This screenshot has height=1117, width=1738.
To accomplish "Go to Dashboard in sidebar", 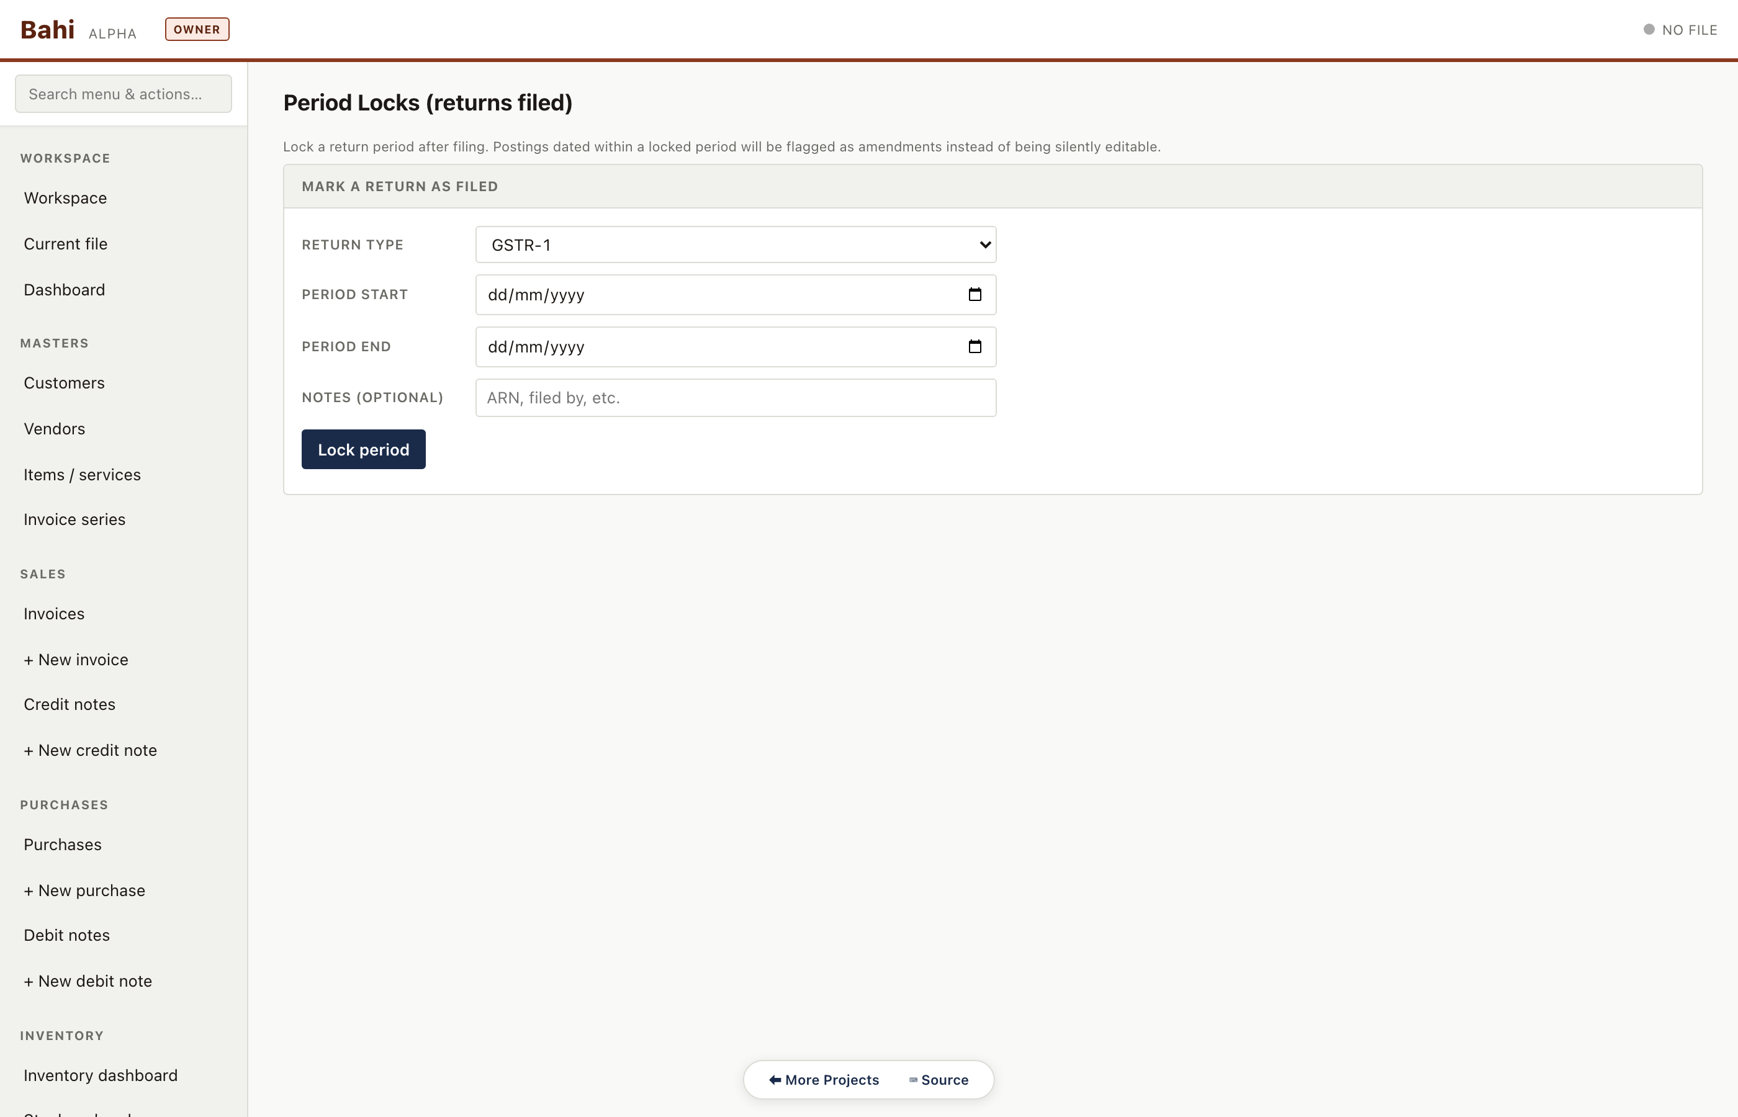I will coord(65,290).
